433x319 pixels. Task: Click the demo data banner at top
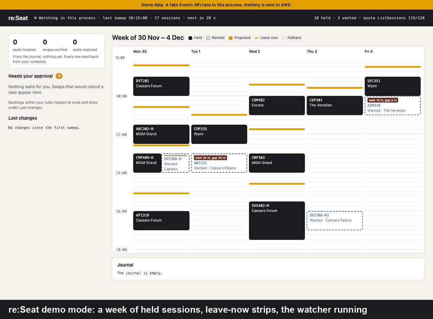coord(216,5)
